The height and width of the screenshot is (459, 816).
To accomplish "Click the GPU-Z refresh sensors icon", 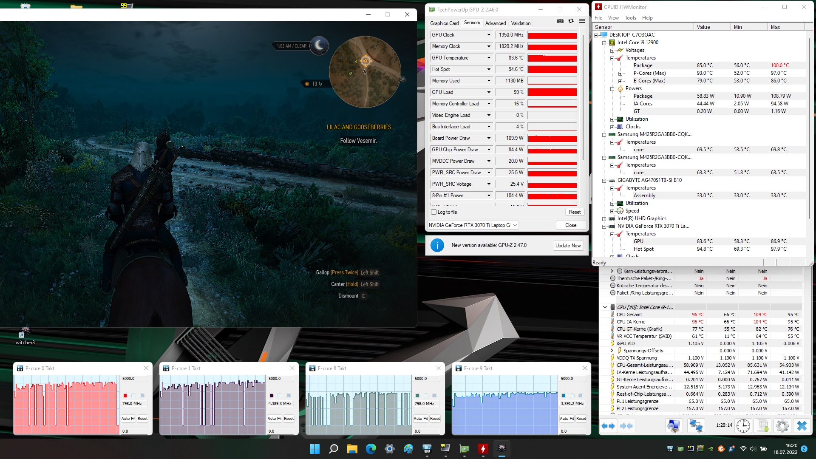I will [571, 21].
